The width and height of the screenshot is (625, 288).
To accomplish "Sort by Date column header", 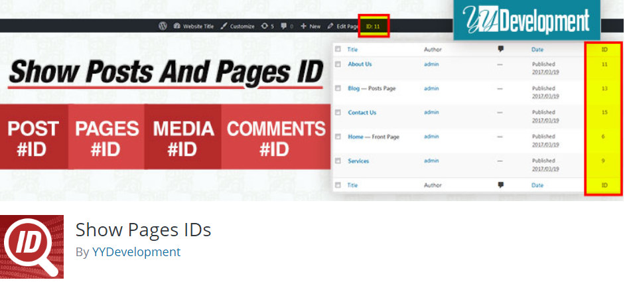I will (x=537, y=50).
